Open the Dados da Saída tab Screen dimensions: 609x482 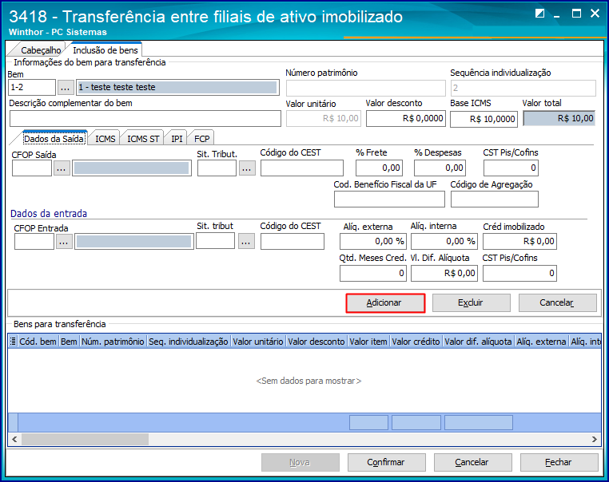[54, 138]
